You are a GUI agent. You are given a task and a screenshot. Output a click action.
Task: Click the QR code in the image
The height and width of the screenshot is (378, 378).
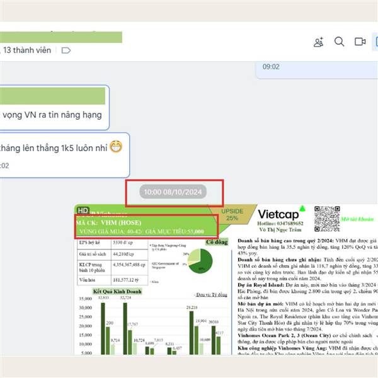(327, 219)
